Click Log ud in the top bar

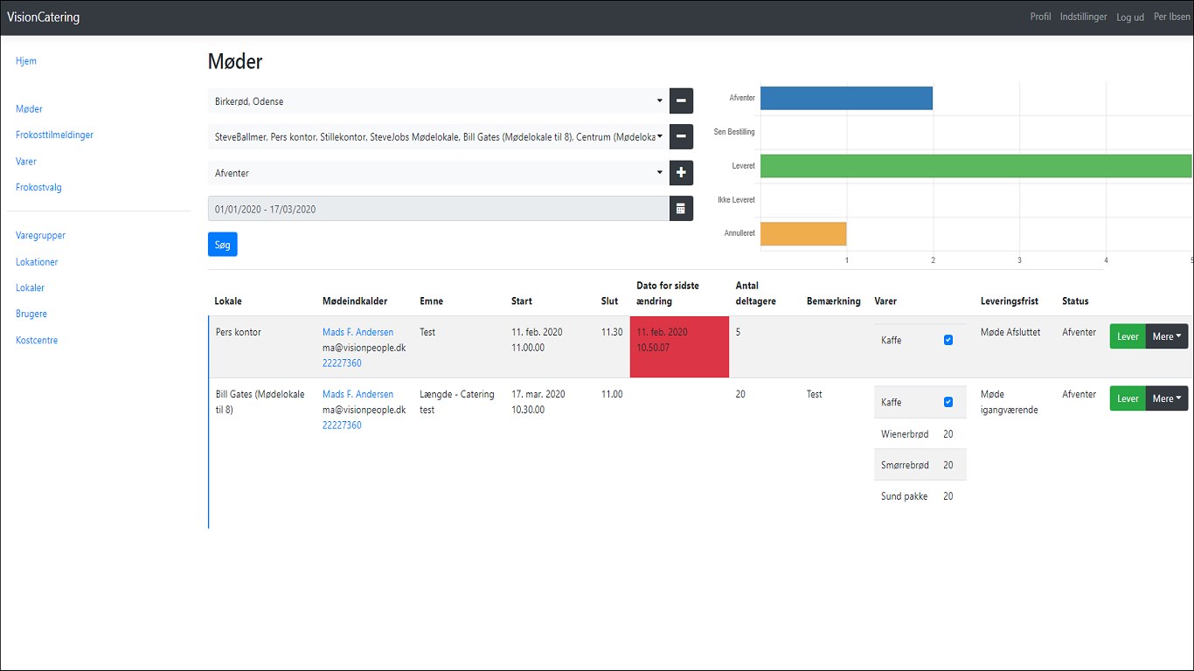[x=1130, y=17]
